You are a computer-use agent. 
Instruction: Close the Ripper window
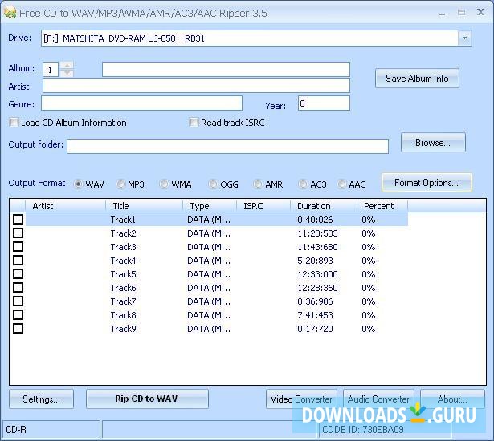(481, 12)
